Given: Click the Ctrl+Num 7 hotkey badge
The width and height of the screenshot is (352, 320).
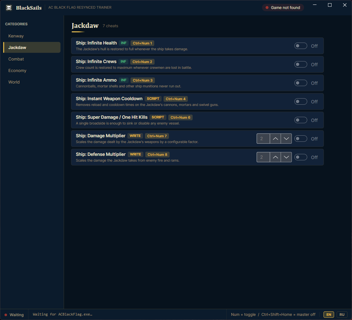Looking at the screenshot, I should 157,136.
